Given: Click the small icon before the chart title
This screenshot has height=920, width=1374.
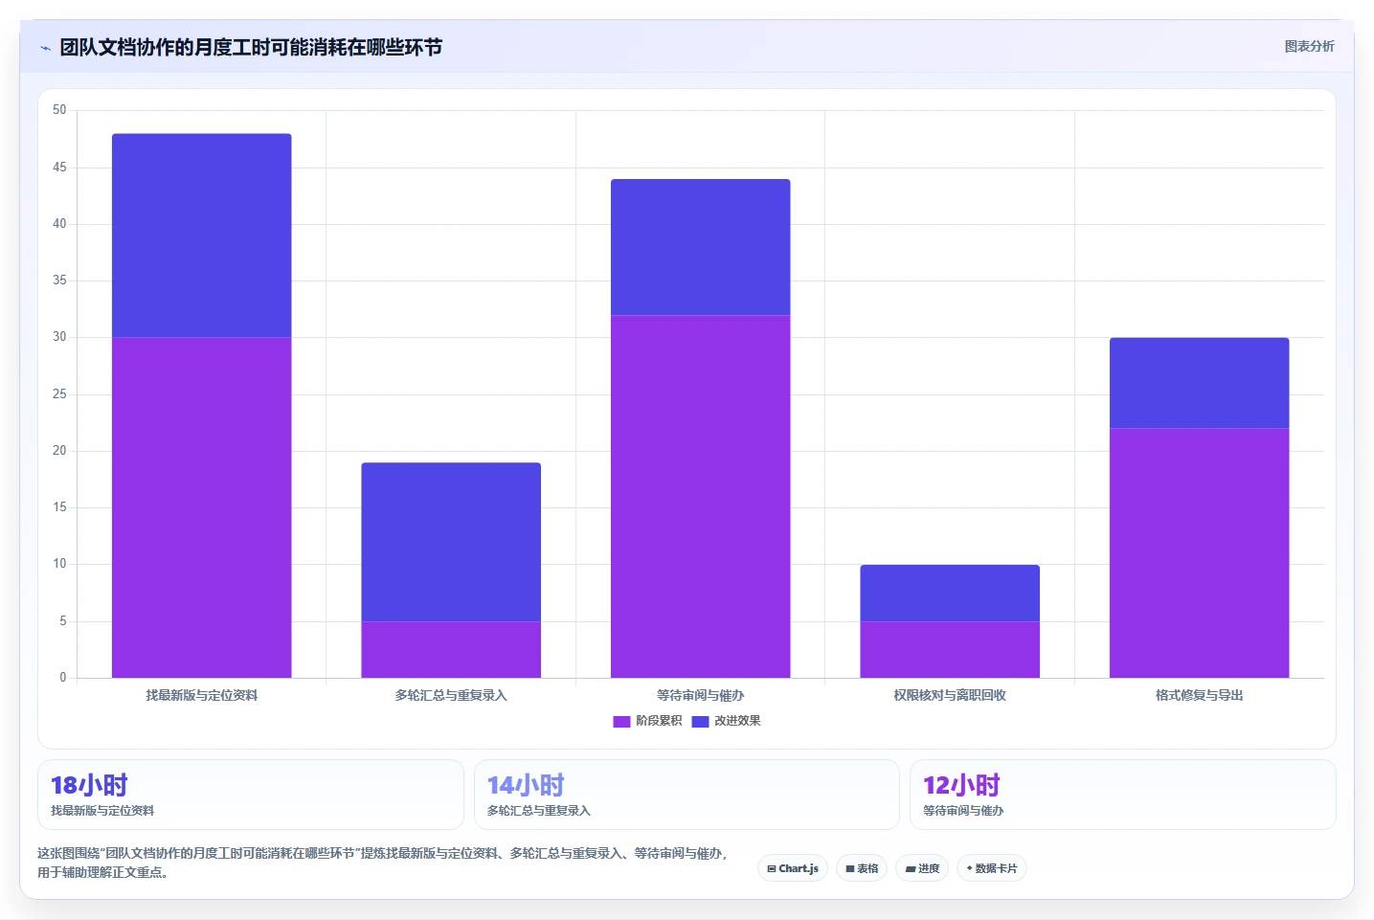Looking at the screenshot, I should (x=45, y=48).
